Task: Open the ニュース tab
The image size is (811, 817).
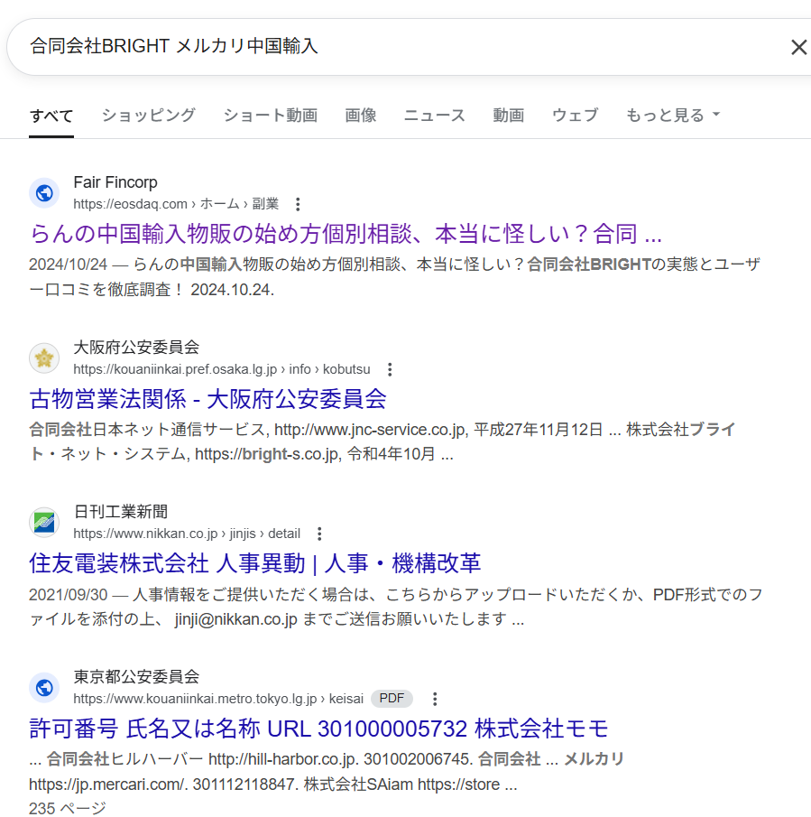Action: 434,116
